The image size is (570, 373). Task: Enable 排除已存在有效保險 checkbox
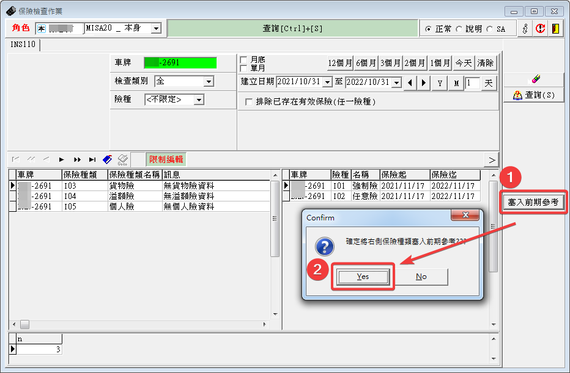click(249, 102)
